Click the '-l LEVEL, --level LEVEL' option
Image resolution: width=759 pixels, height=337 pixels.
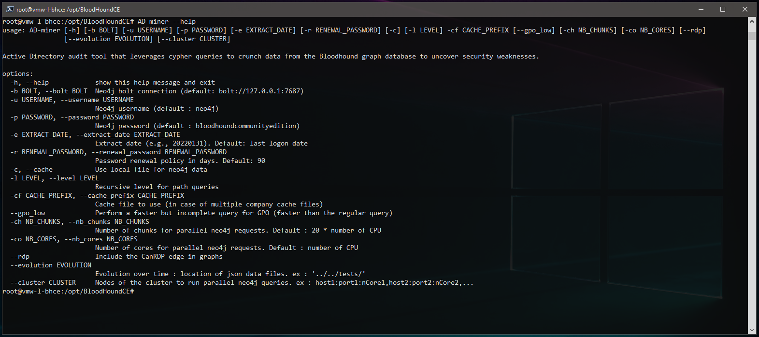tap(55, 178)
